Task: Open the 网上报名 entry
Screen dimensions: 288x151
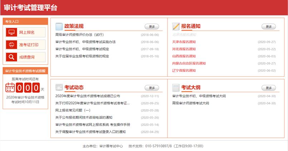Action: [x=27, y=32]
